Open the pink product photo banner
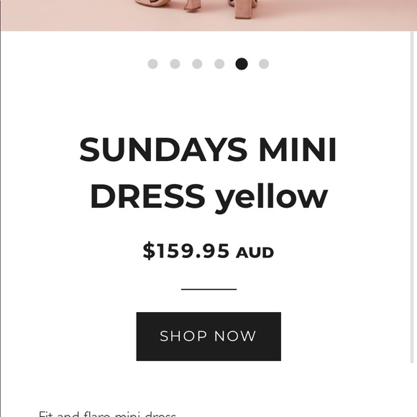Viewport: 417px width, 417px height. click(x=208, y=15)
